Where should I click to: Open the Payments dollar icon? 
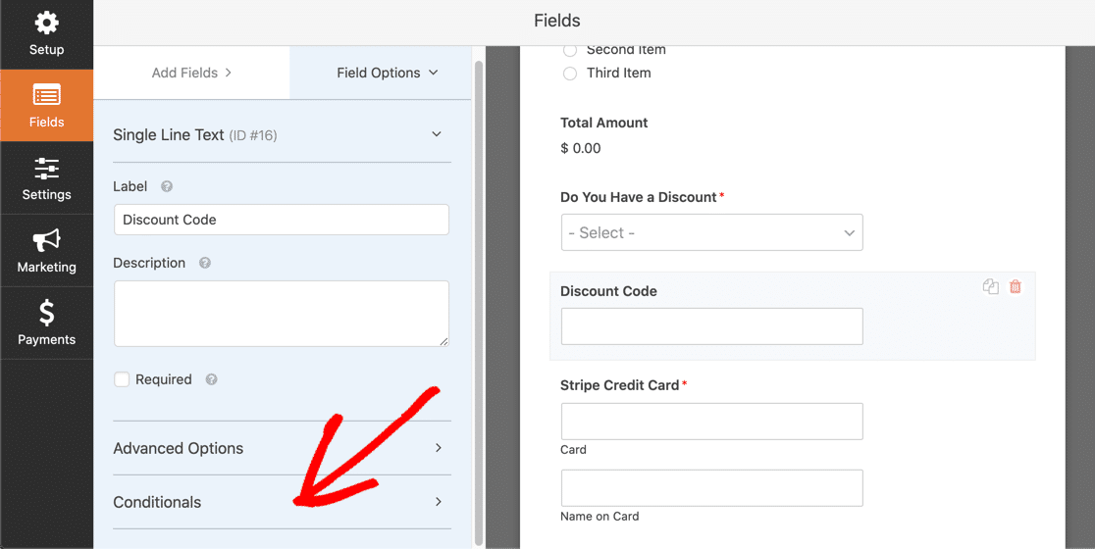pyautogui.click(x=46, y=313)
